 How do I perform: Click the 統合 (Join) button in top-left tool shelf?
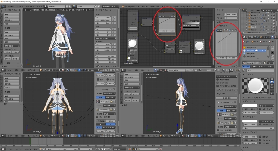click(x=12, y=42)
